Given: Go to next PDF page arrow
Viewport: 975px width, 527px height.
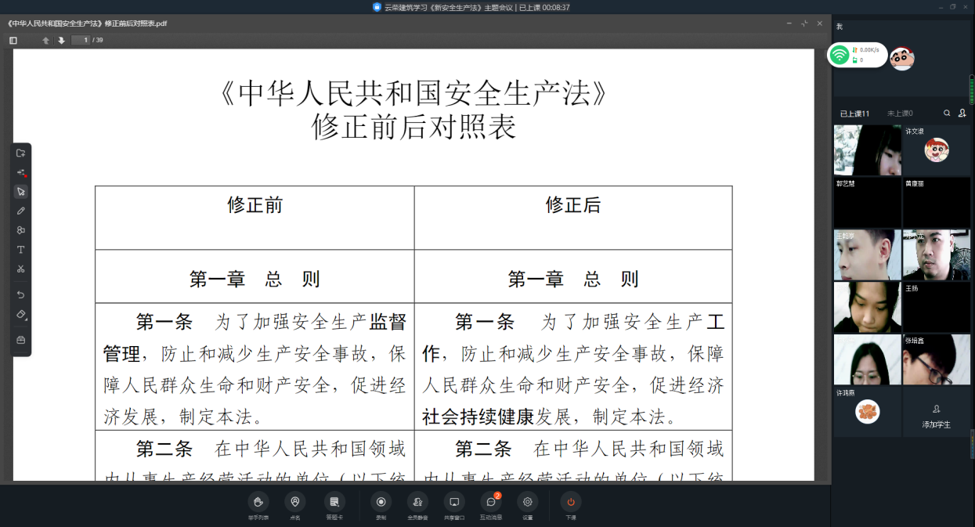Looking at the screenshot, I should tap(61, 40).
